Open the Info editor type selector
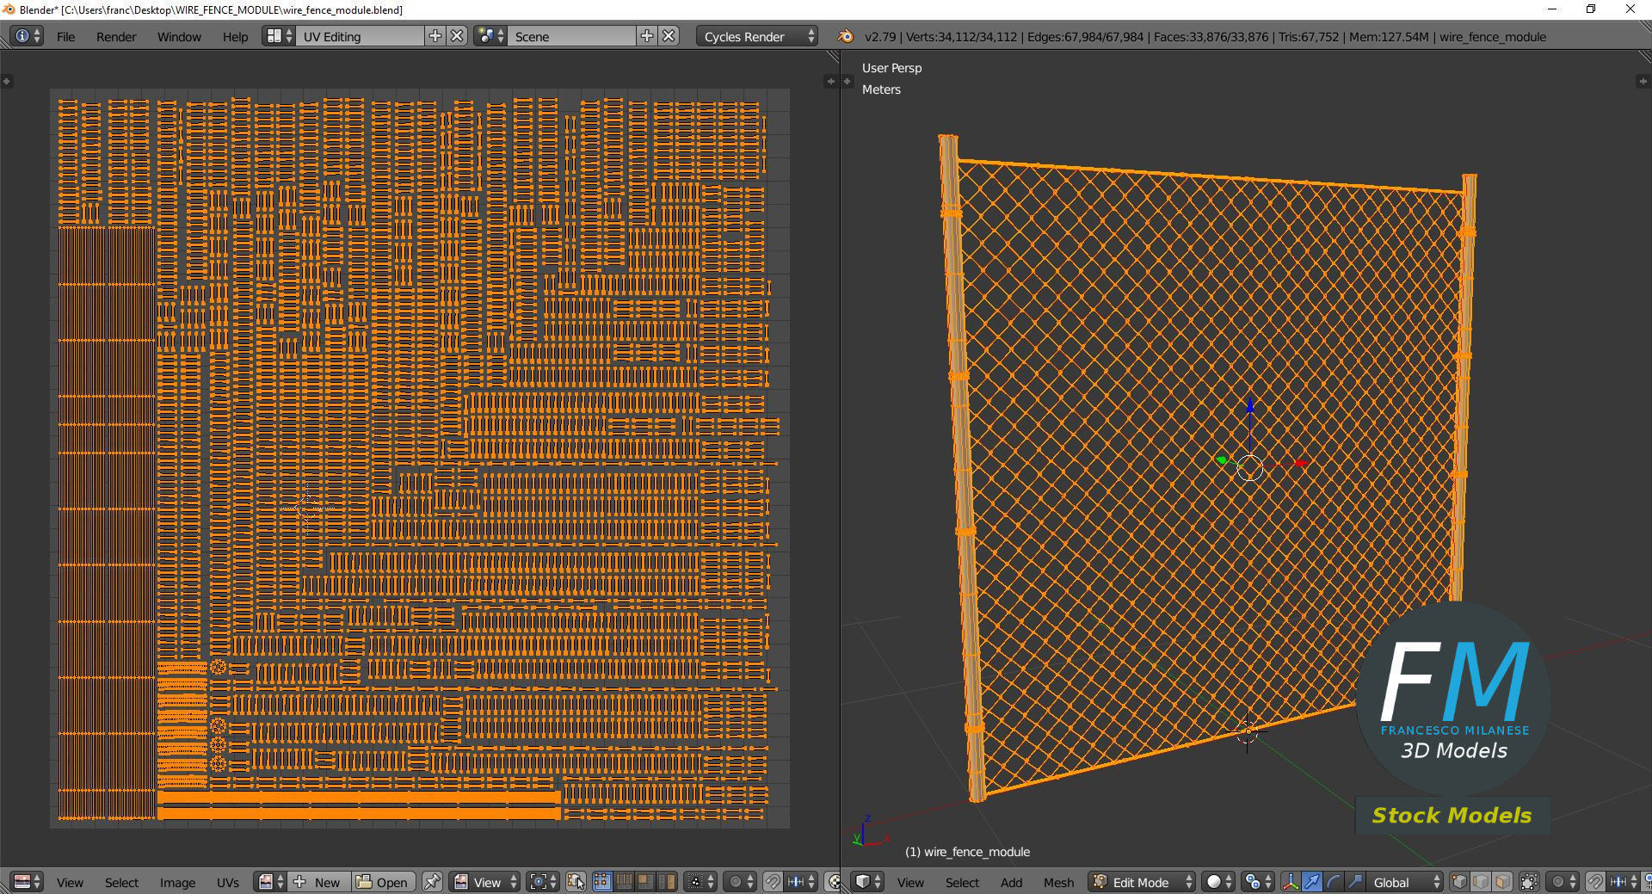The width and height of the screenshot is (1652, 894). coord(26,36)
